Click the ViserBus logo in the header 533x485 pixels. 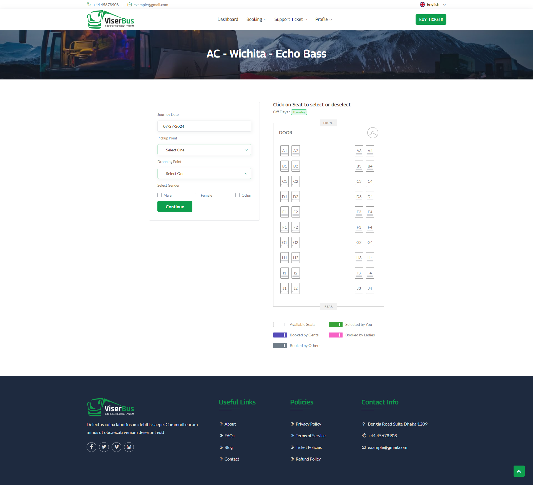[x=110, y=19]
